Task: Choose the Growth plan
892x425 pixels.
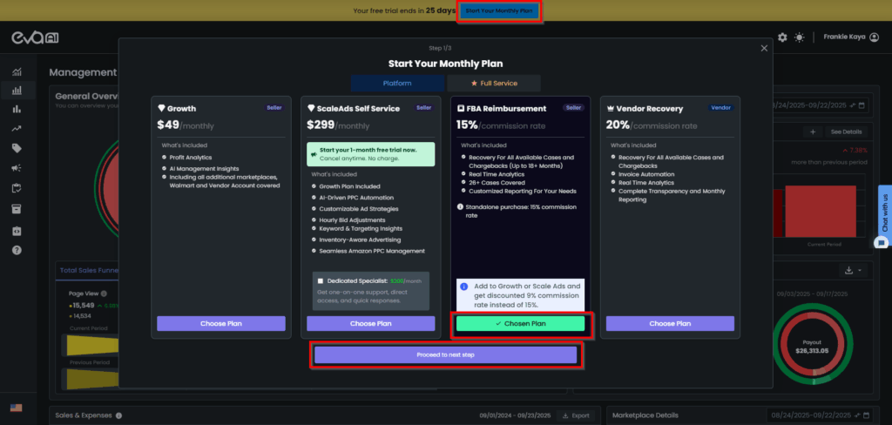Action: (x=221, y=323)
